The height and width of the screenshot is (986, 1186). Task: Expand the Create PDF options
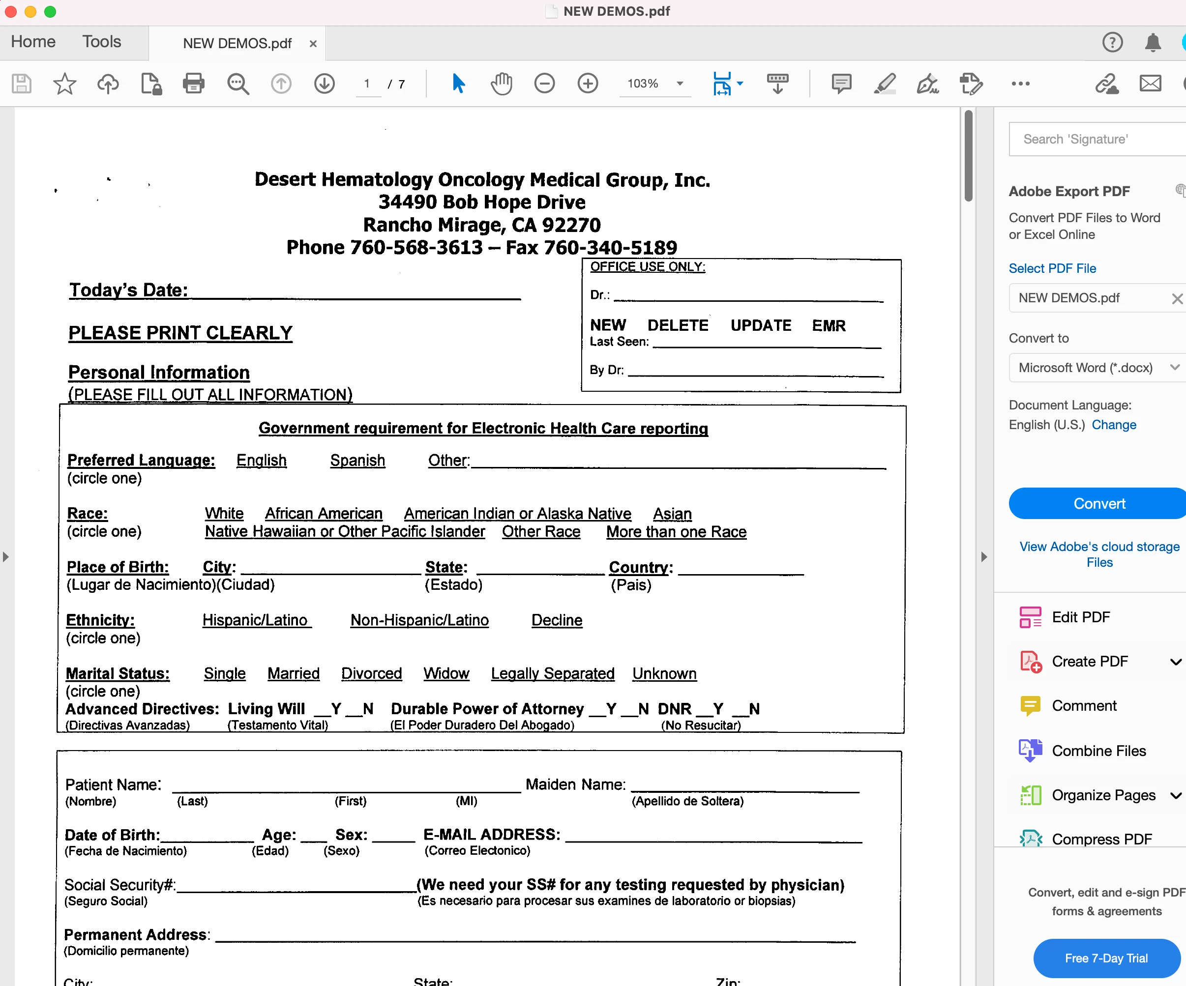point(1175,662)
